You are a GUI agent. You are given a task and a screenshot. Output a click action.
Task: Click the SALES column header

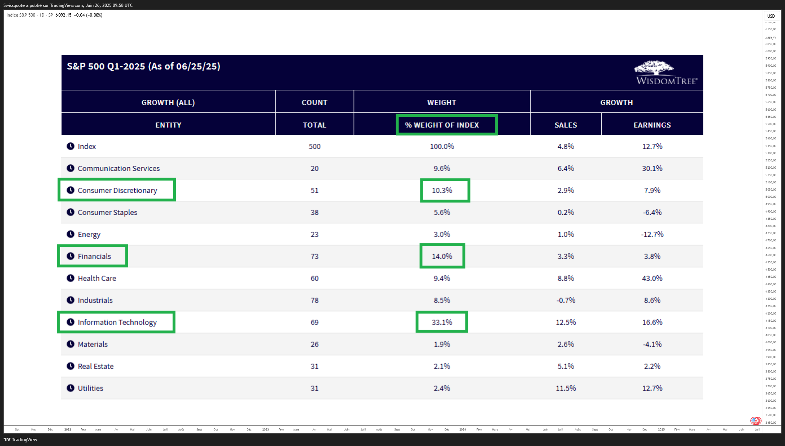tap(566, 125)
